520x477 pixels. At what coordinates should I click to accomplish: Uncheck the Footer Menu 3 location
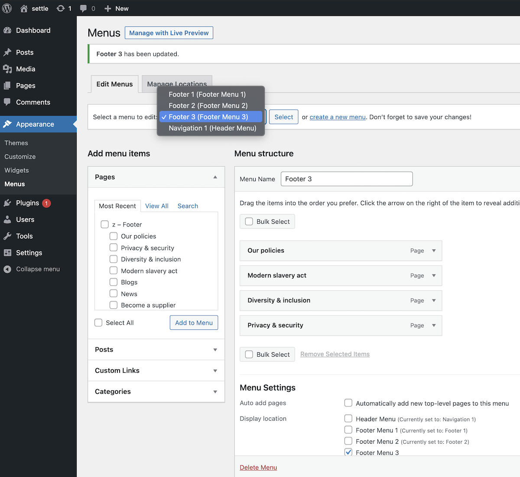348,452
